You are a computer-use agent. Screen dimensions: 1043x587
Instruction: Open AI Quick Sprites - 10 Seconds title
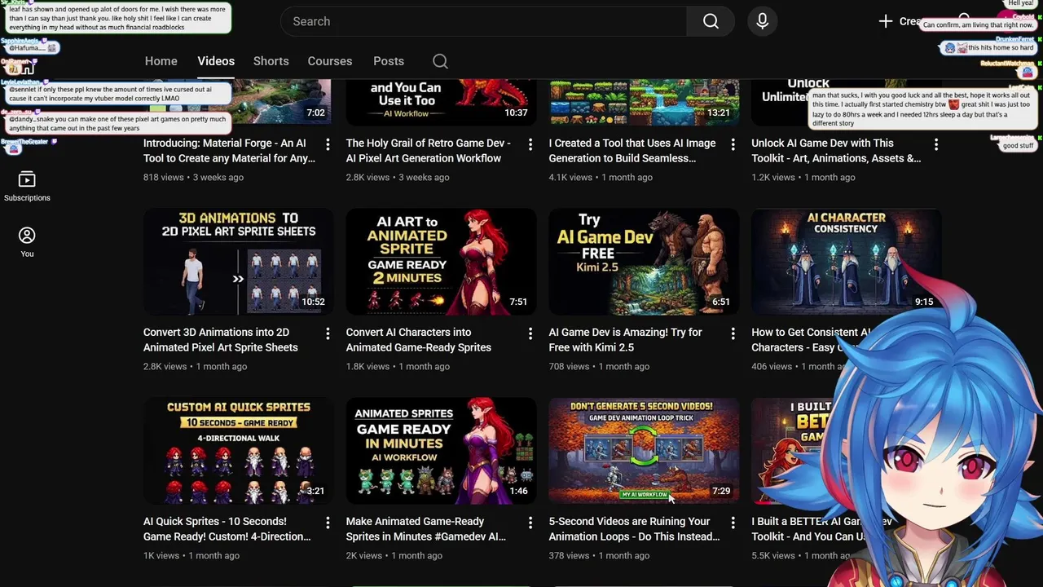[227, 529]
